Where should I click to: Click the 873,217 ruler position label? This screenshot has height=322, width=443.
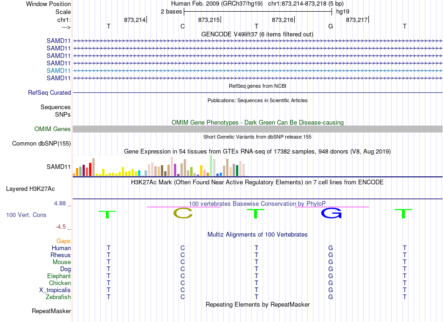357,20
